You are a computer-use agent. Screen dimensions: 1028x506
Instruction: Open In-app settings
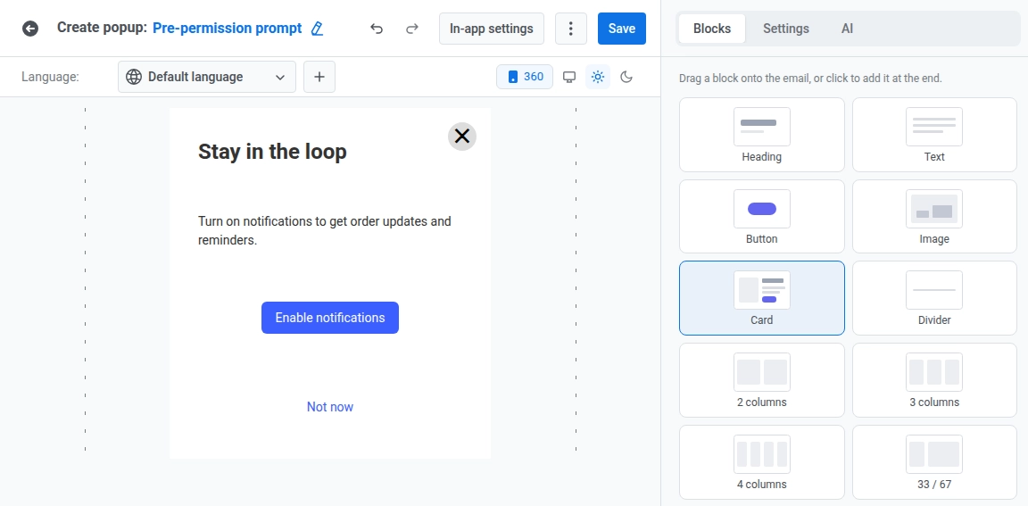[x=492, y=29]
